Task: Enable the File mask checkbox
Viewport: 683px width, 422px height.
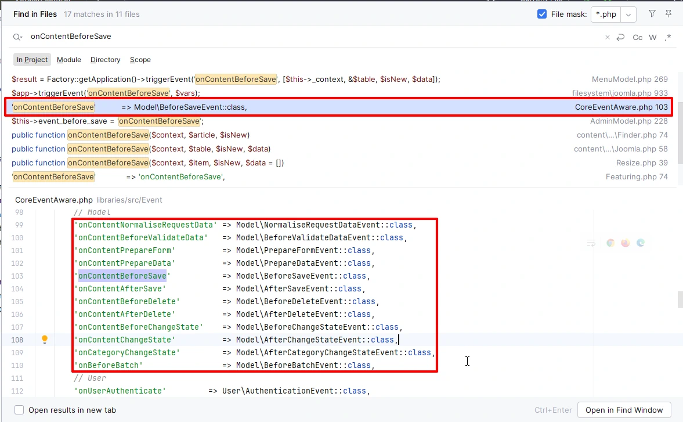Action: click(x=542, y=15)
